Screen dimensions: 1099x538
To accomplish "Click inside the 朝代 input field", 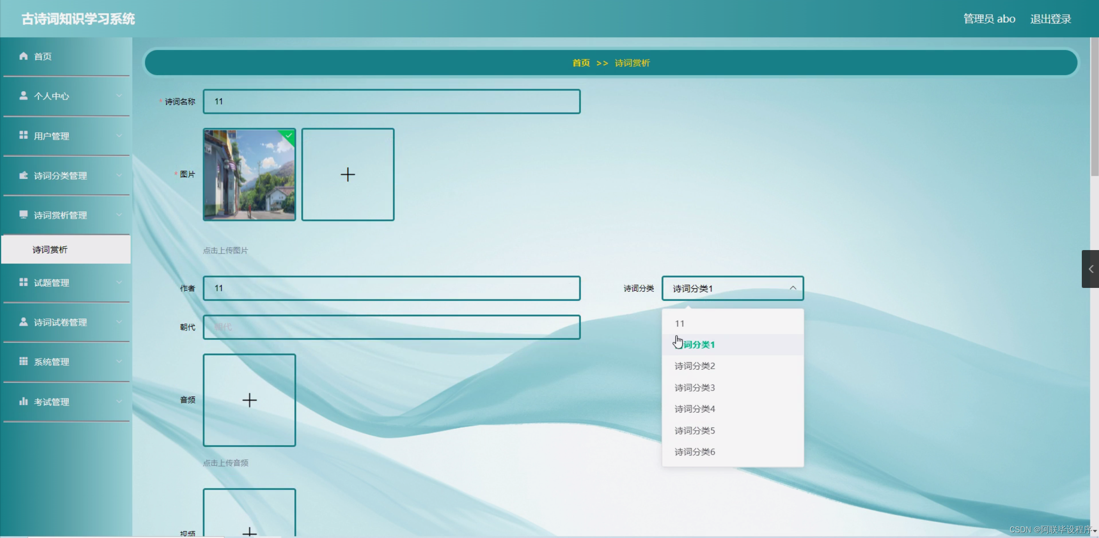I will click(x=391, y=327).
